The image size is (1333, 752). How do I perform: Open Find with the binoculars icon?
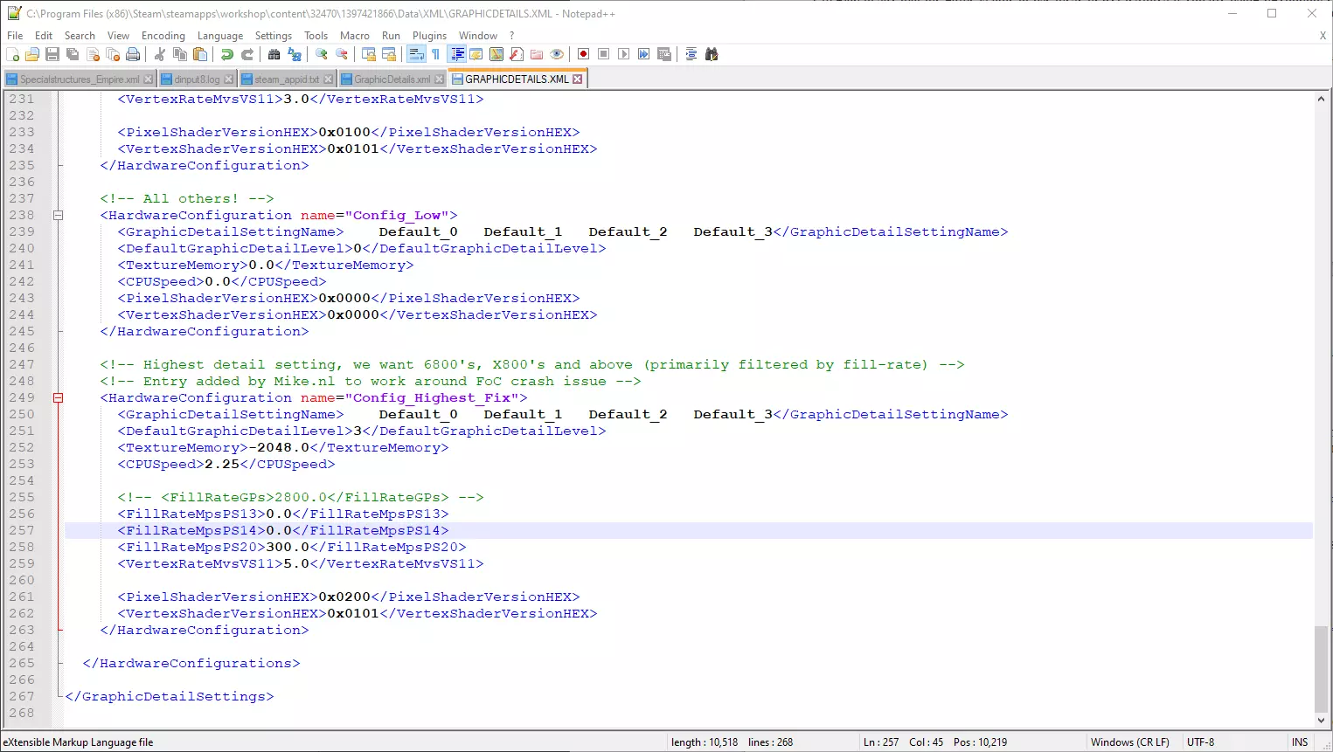coord(274,54)
